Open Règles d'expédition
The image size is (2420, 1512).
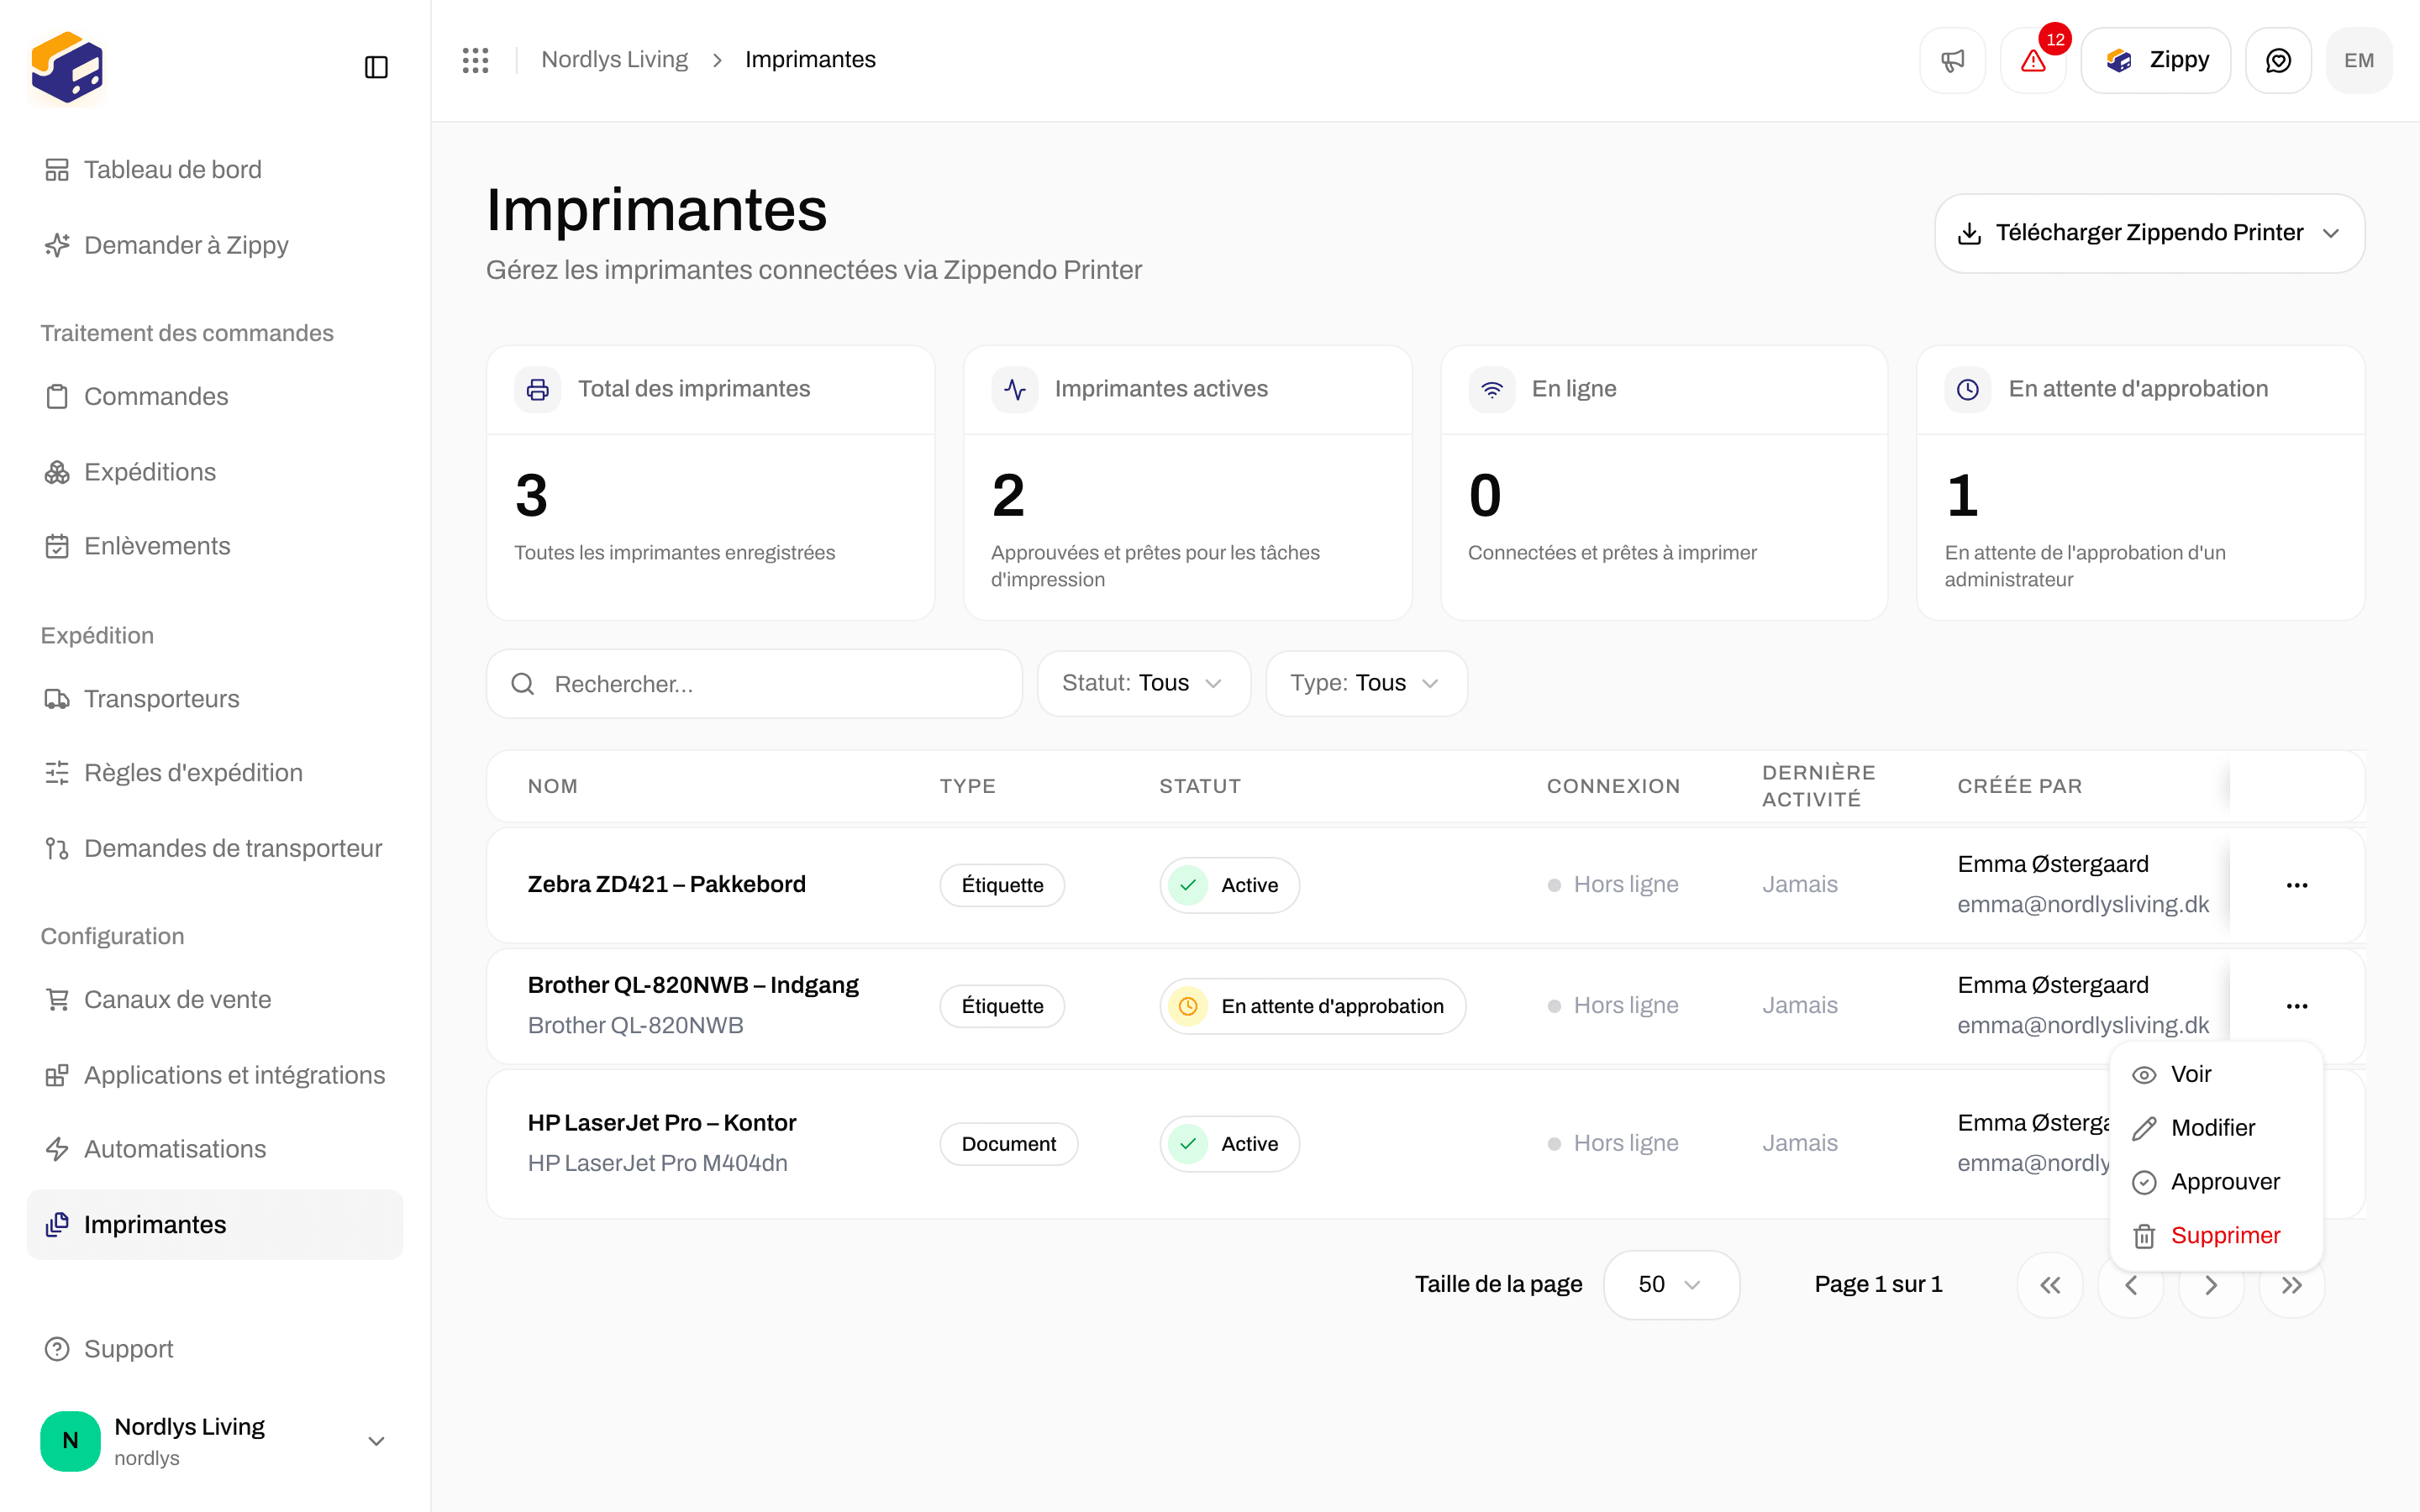[x=214, y=773]
